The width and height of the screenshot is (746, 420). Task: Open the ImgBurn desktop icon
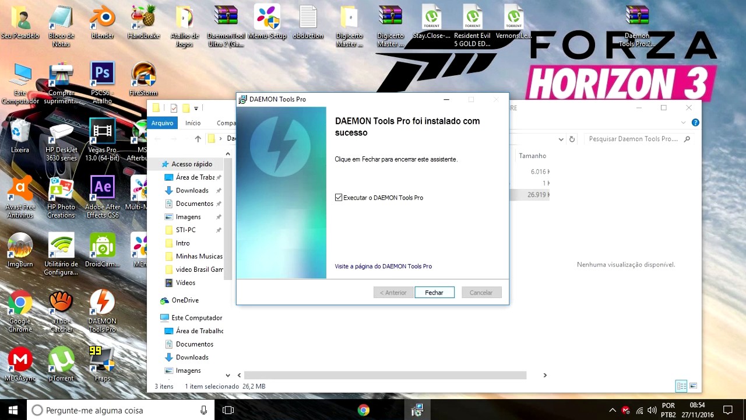click(20, 250)
